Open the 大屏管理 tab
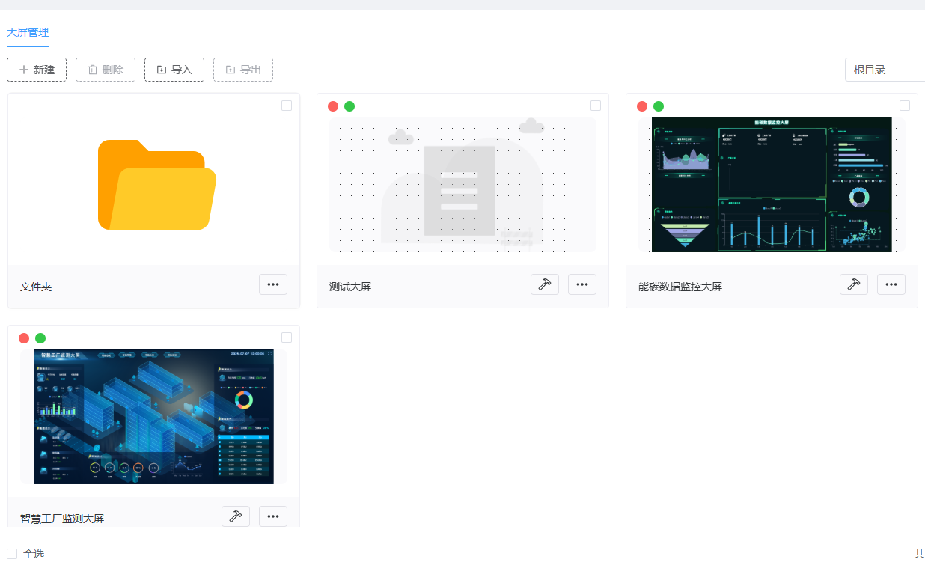The width and height of the screenshot is (925, 568). point(28,32)
